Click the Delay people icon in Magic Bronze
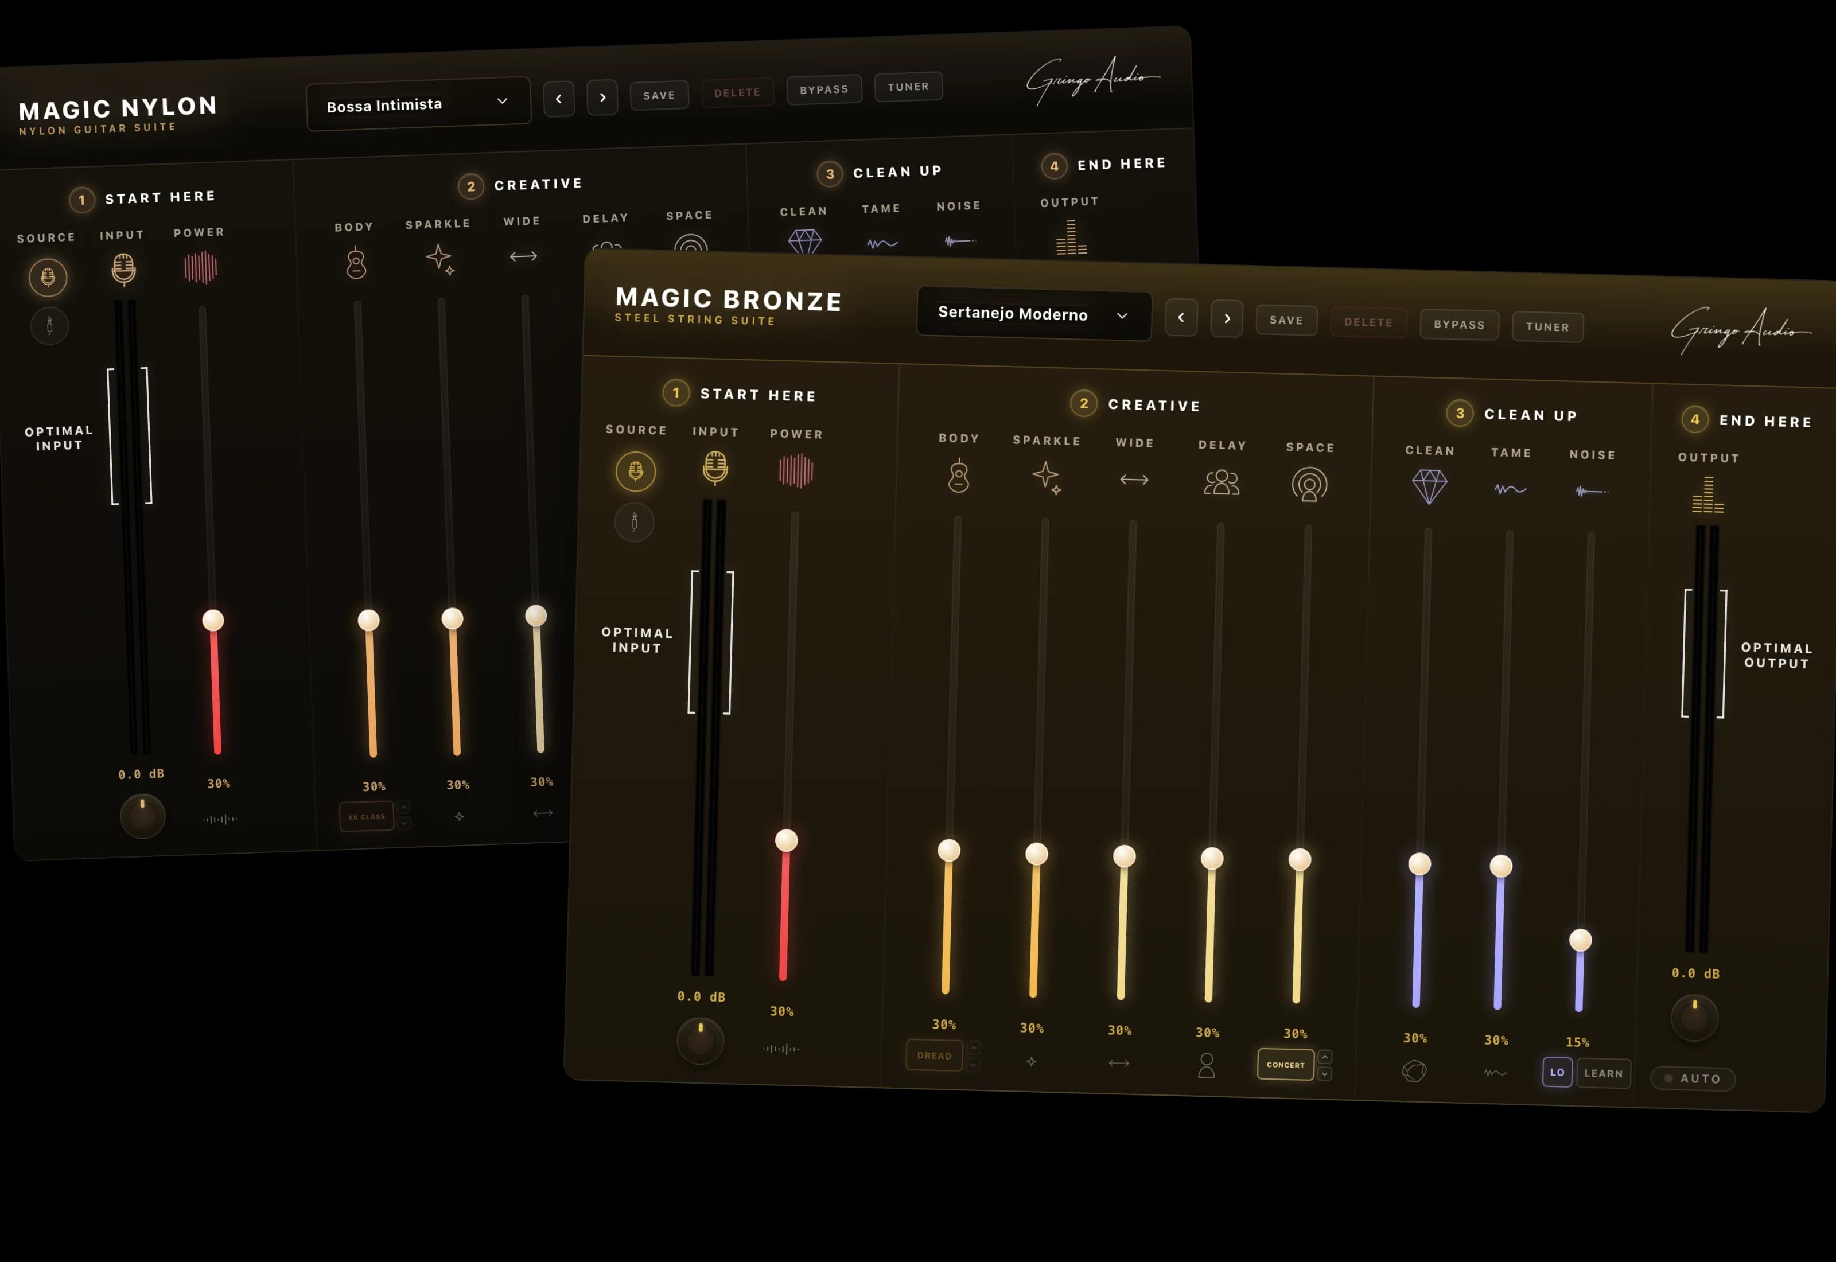 click(1222, 481)
